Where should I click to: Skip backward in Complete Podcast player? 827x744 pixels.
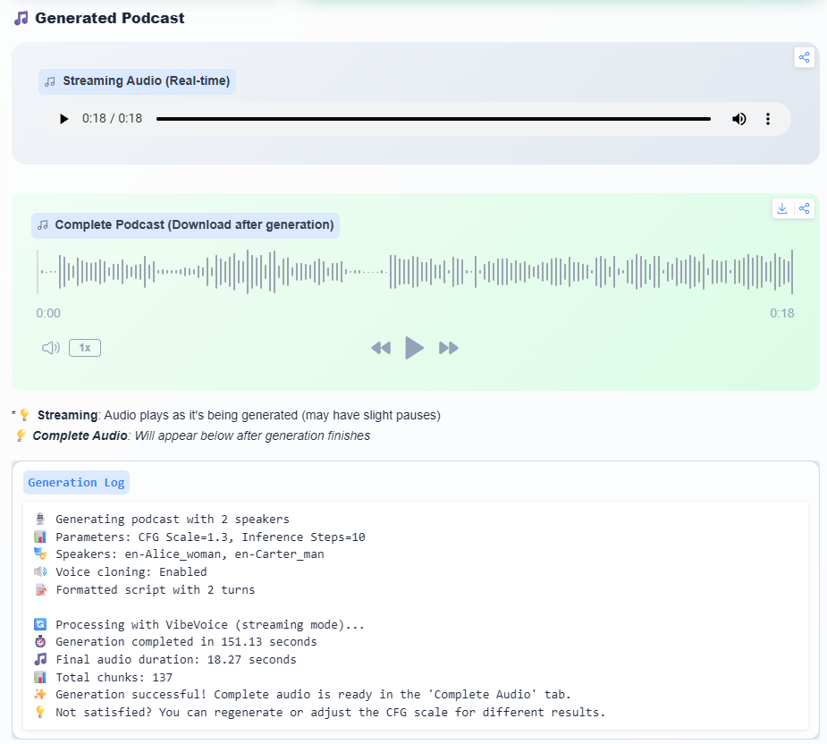pos(381,348)
